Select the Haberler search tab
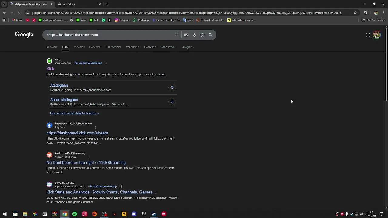Screen dimensions: 388x218 click(x=95, y=47)
